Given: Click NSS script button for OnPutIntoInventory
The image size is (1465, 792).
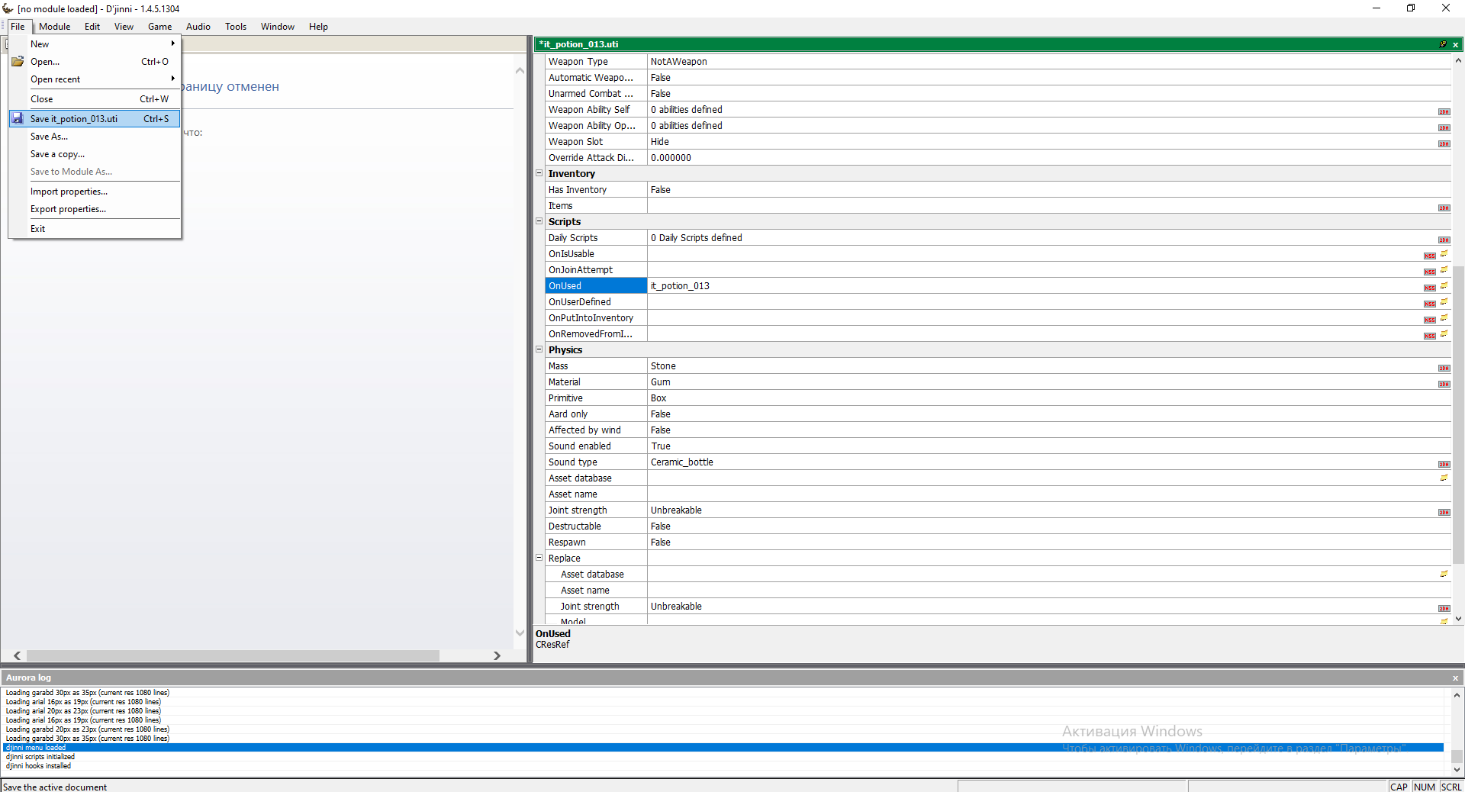Looking at the screenshot, I should [x=1429, y=320].
